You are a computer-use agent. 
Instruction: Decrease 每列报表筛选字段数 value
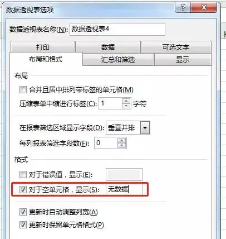pos(121,145)
